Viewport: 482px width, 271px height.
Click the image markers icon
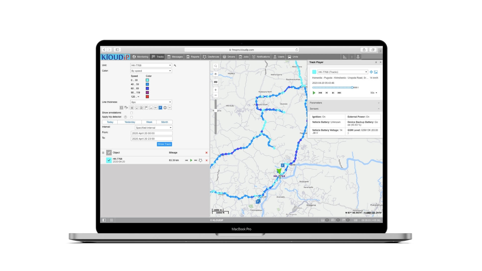[x=151, y=108]
